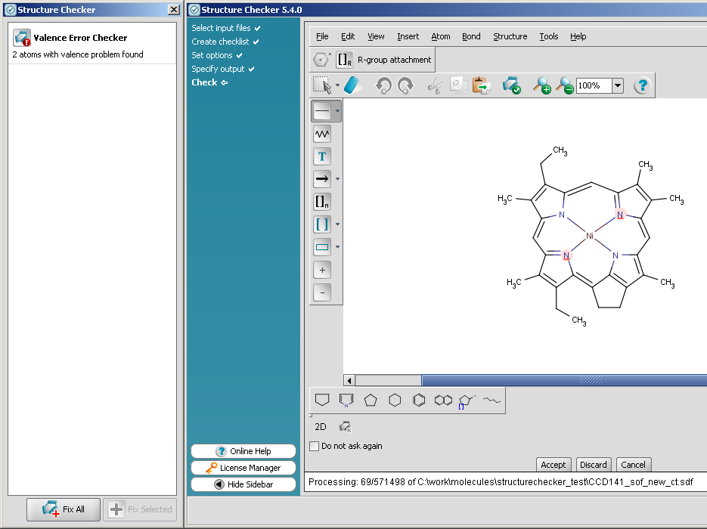Viewport: 707px width, 529px height.
Task: Expand the rectangle shape tool dropdown
Action: (337, 247)
